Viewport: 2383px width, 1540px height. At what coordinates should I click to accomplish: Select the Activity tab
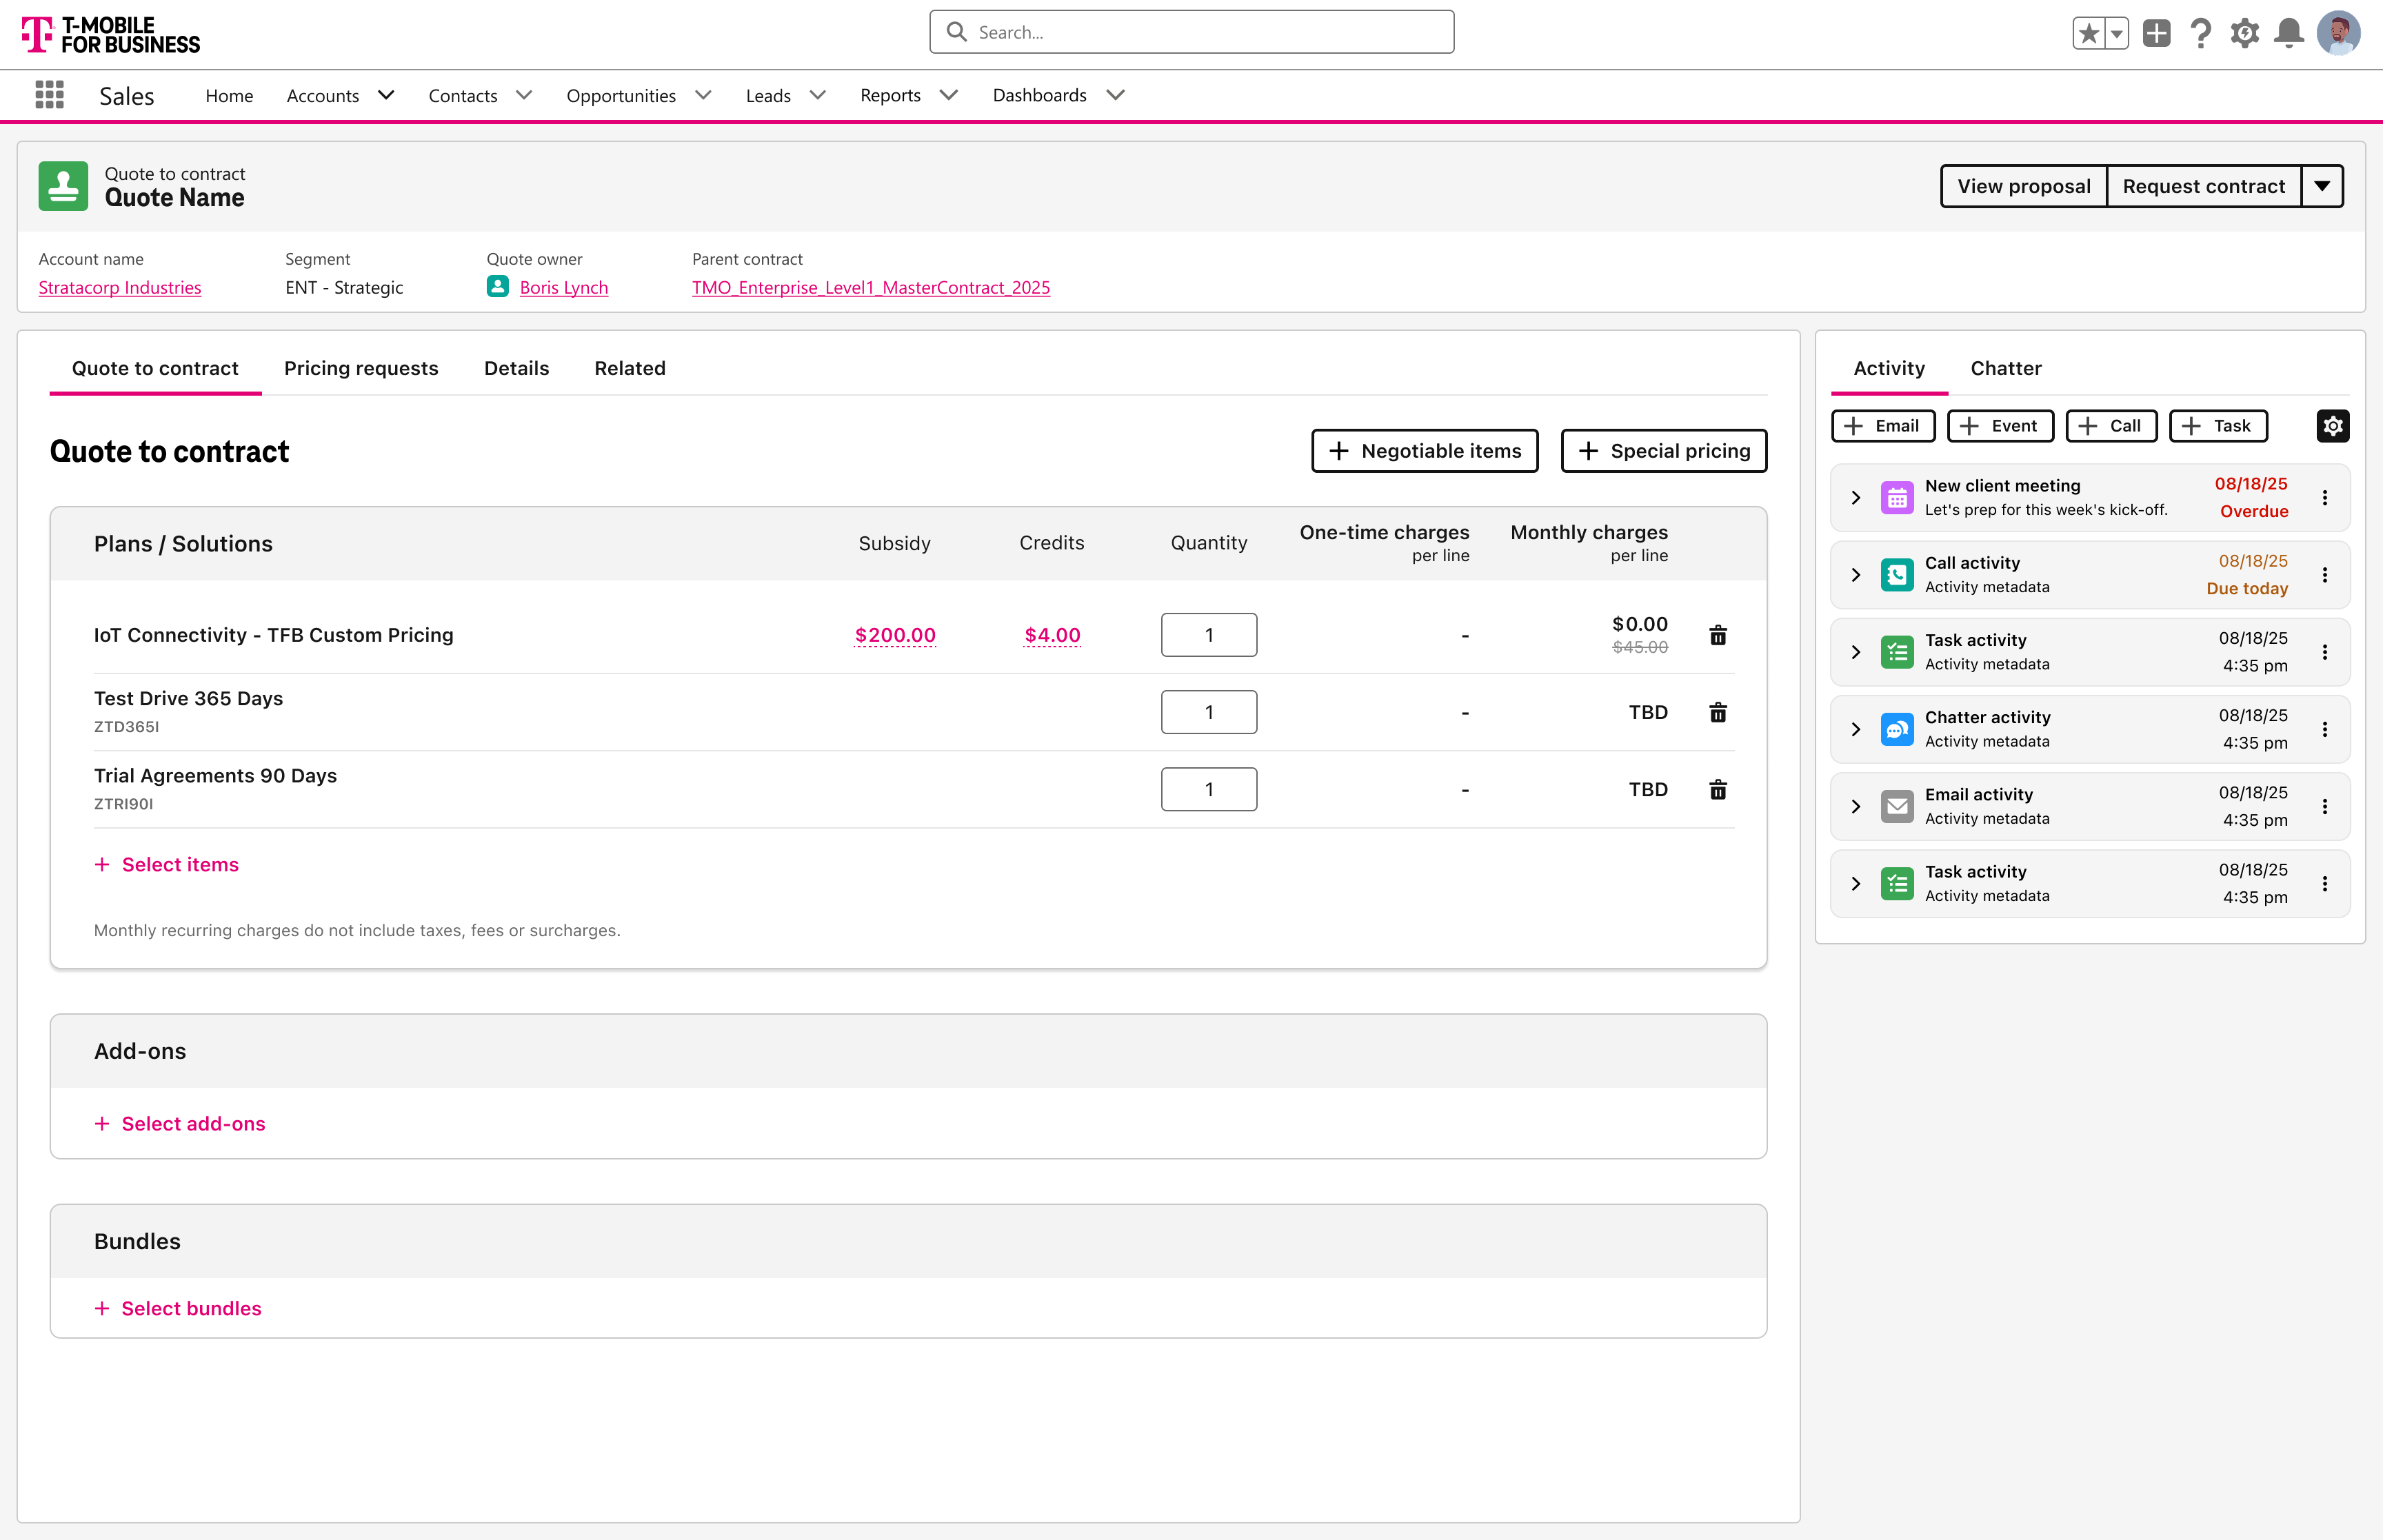click(1889, 368)
